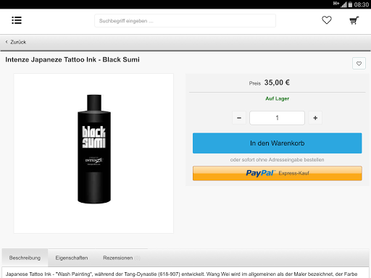The height and width of the screenshot is (278, 371).
Task: Add item with In den Warenkorb
Action: (278, 143)
